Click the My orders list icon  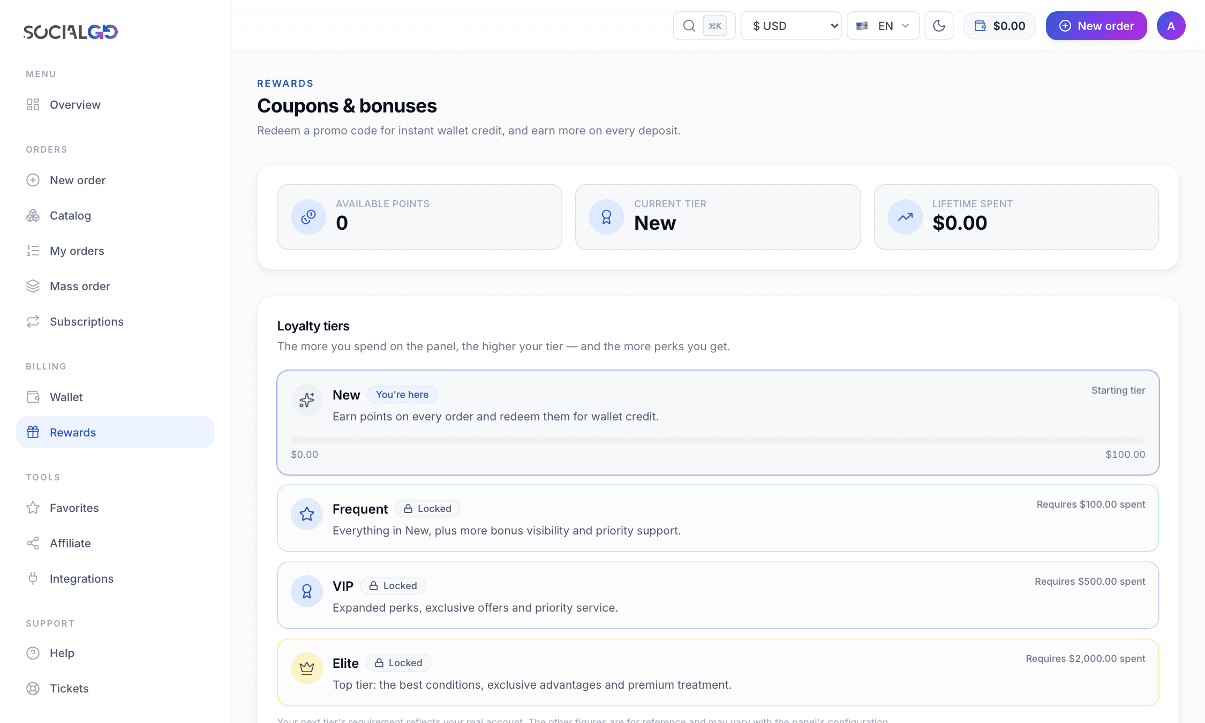click(33, 251)
